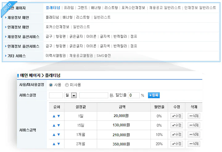The height and width of the screenshot is (152, 222).
Task: Move the 1개월 row down with blue arrow
Action: [59, 135]
